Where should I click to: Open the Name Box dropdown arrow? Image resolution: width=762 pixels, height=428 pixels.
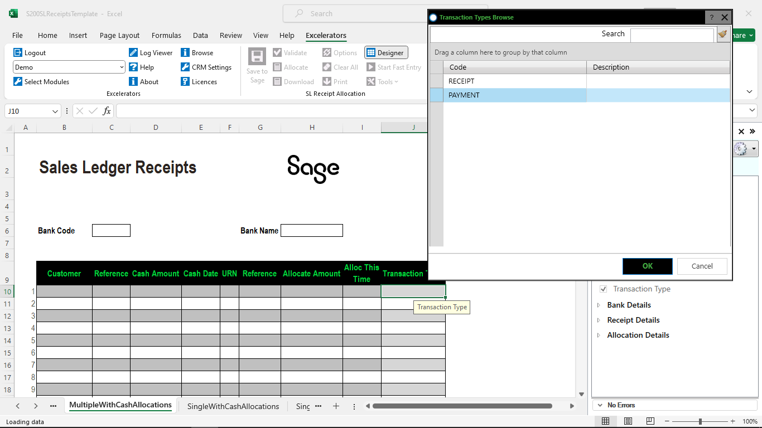pyautogui.click(x=55, y=111)
